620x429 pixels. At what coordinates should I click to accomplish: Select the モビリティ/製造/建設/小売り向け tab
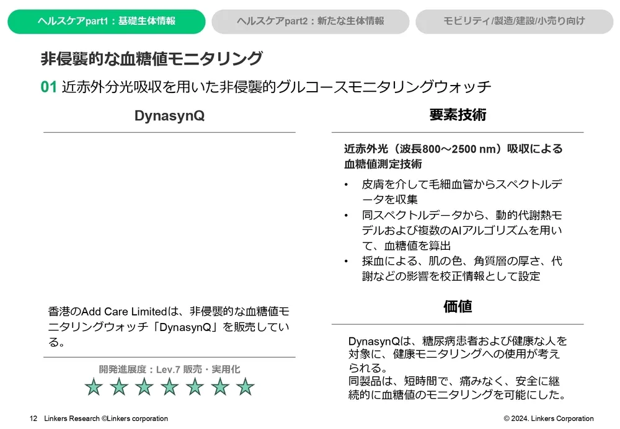tap(514, 21)
